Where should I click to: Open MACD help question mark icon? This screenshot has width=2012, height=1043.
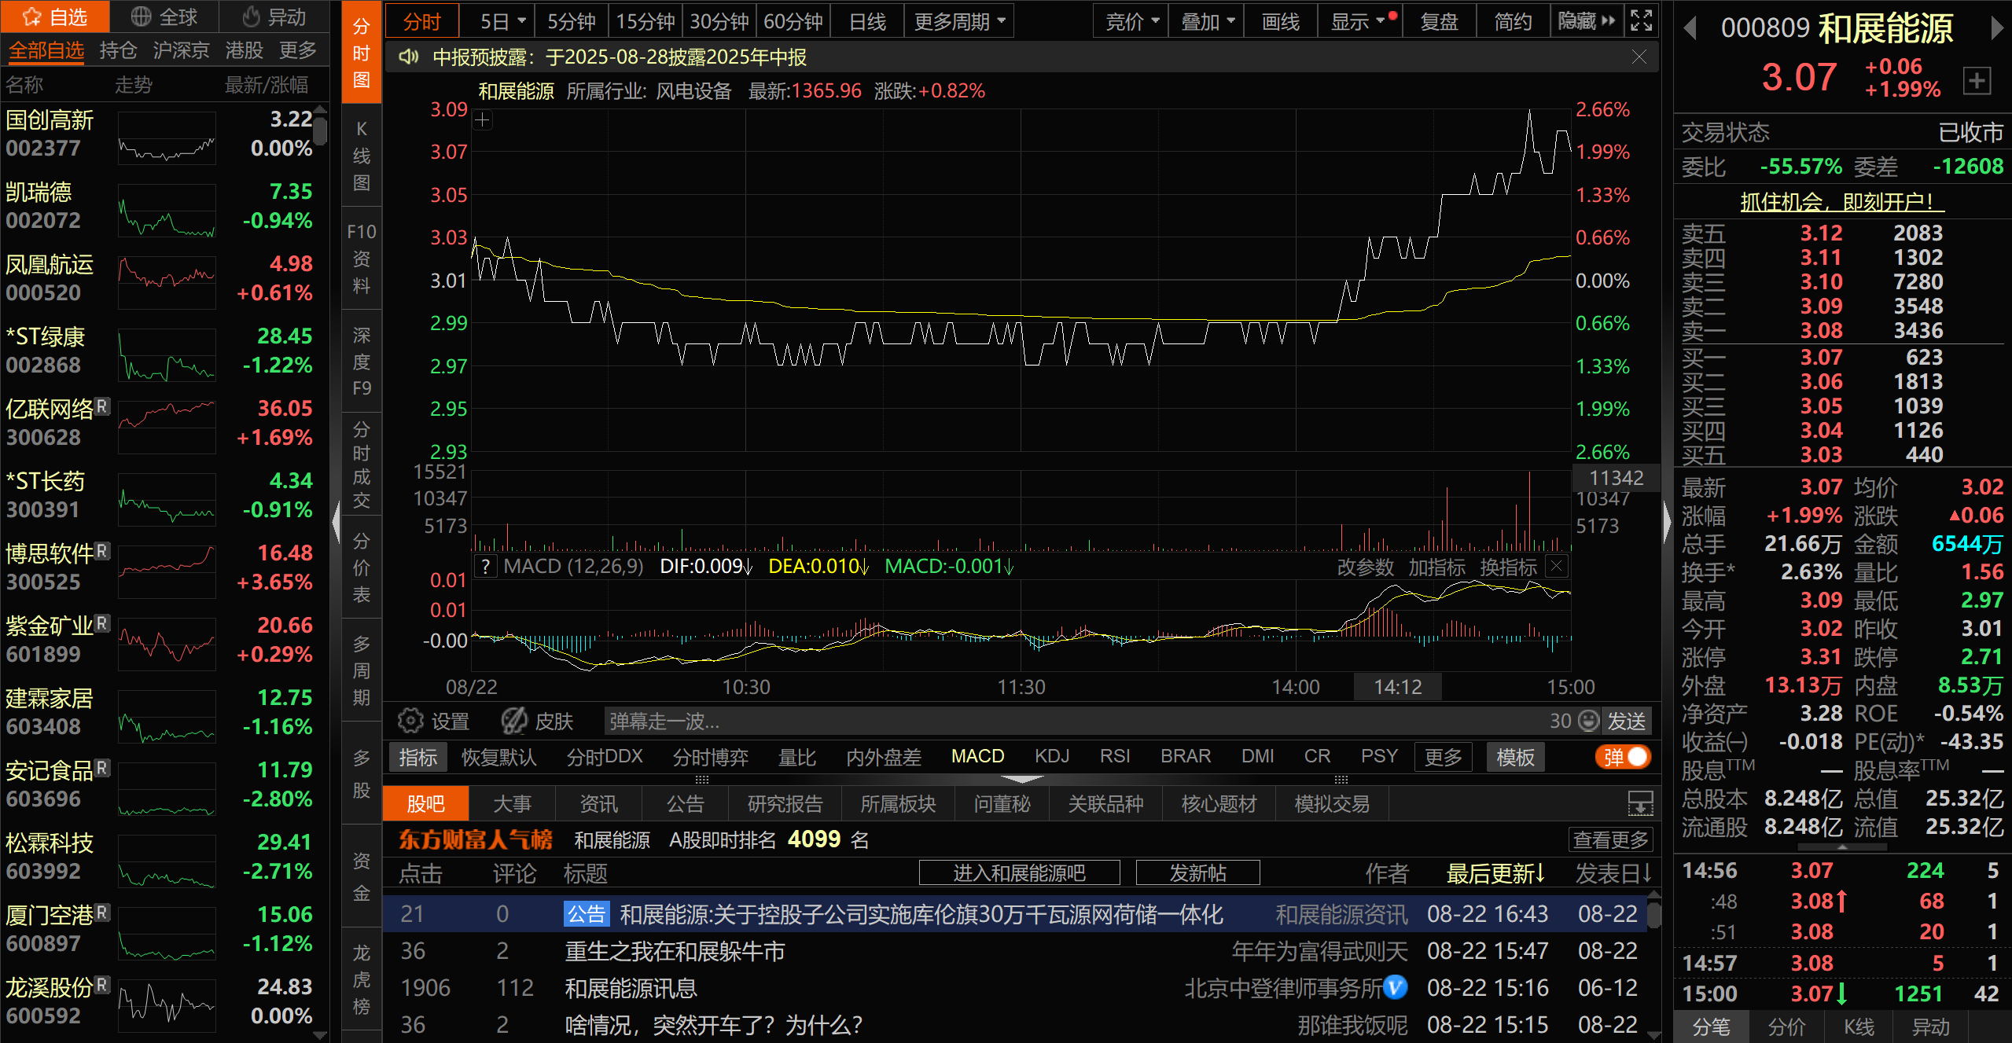pyautogui.click(x=485, y=566)
